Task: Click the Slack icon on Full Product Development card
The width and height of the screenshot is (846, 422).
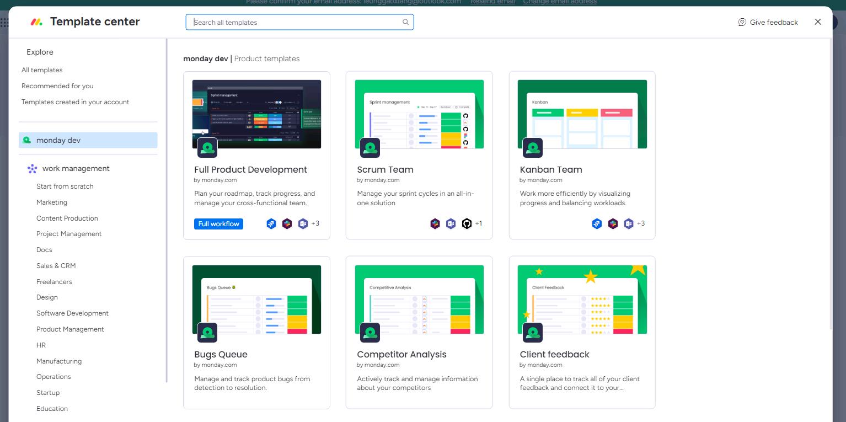Action: click(x=287, y=223)
